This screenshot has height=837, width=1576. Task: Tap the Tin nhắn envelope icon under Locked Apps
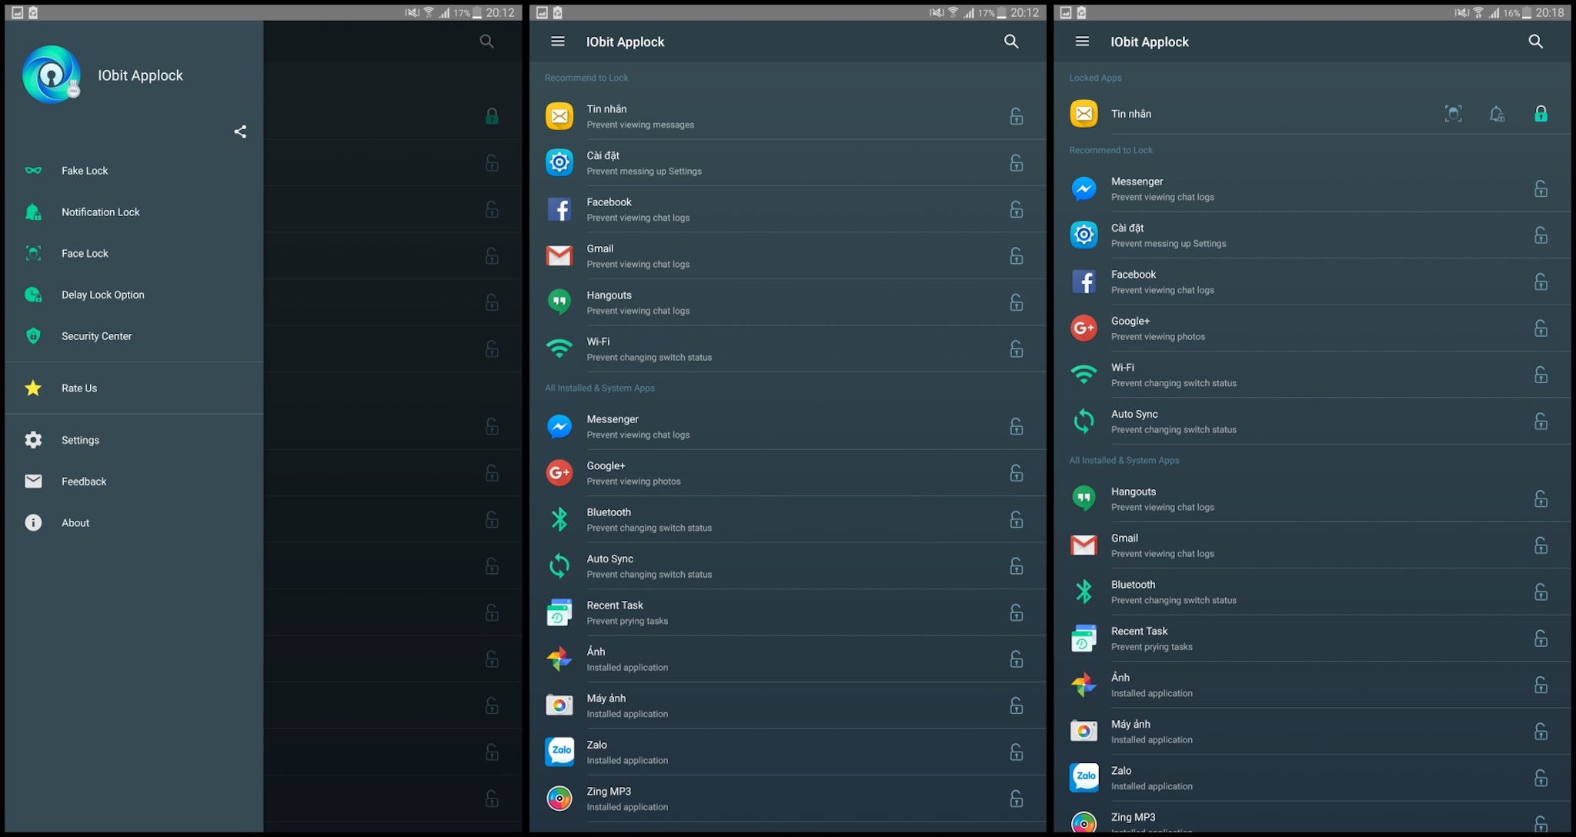[1083, 114]
